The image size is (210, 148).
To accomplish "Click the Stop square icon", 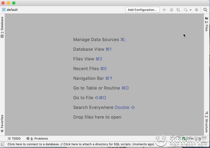I will click(x=197, y=10).
